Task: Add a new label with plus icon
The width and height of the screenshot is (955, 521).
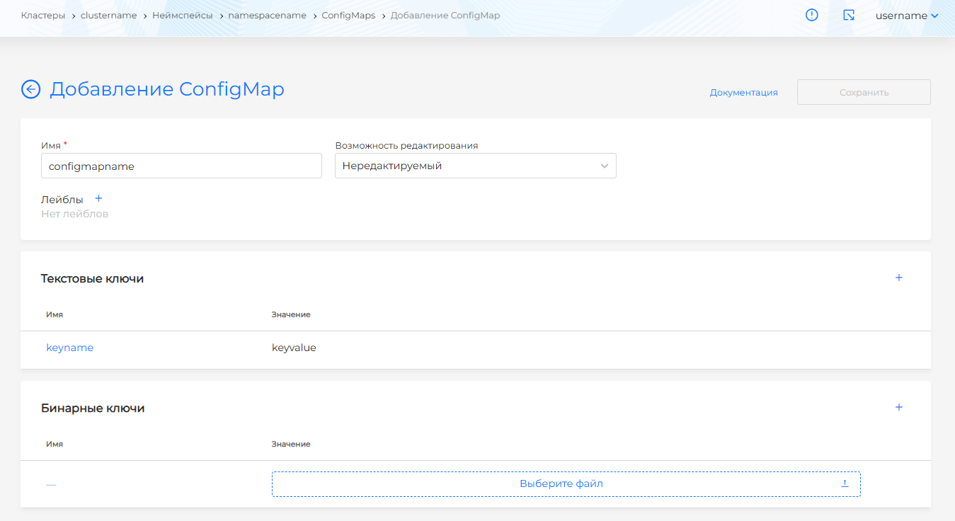Action: coord(98,199)
